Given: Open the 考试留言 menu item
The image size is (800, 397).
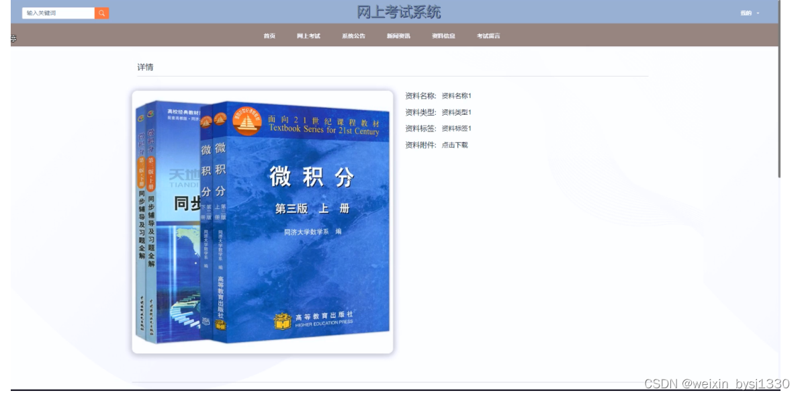Looking at the screenshot, I should 488,36.
